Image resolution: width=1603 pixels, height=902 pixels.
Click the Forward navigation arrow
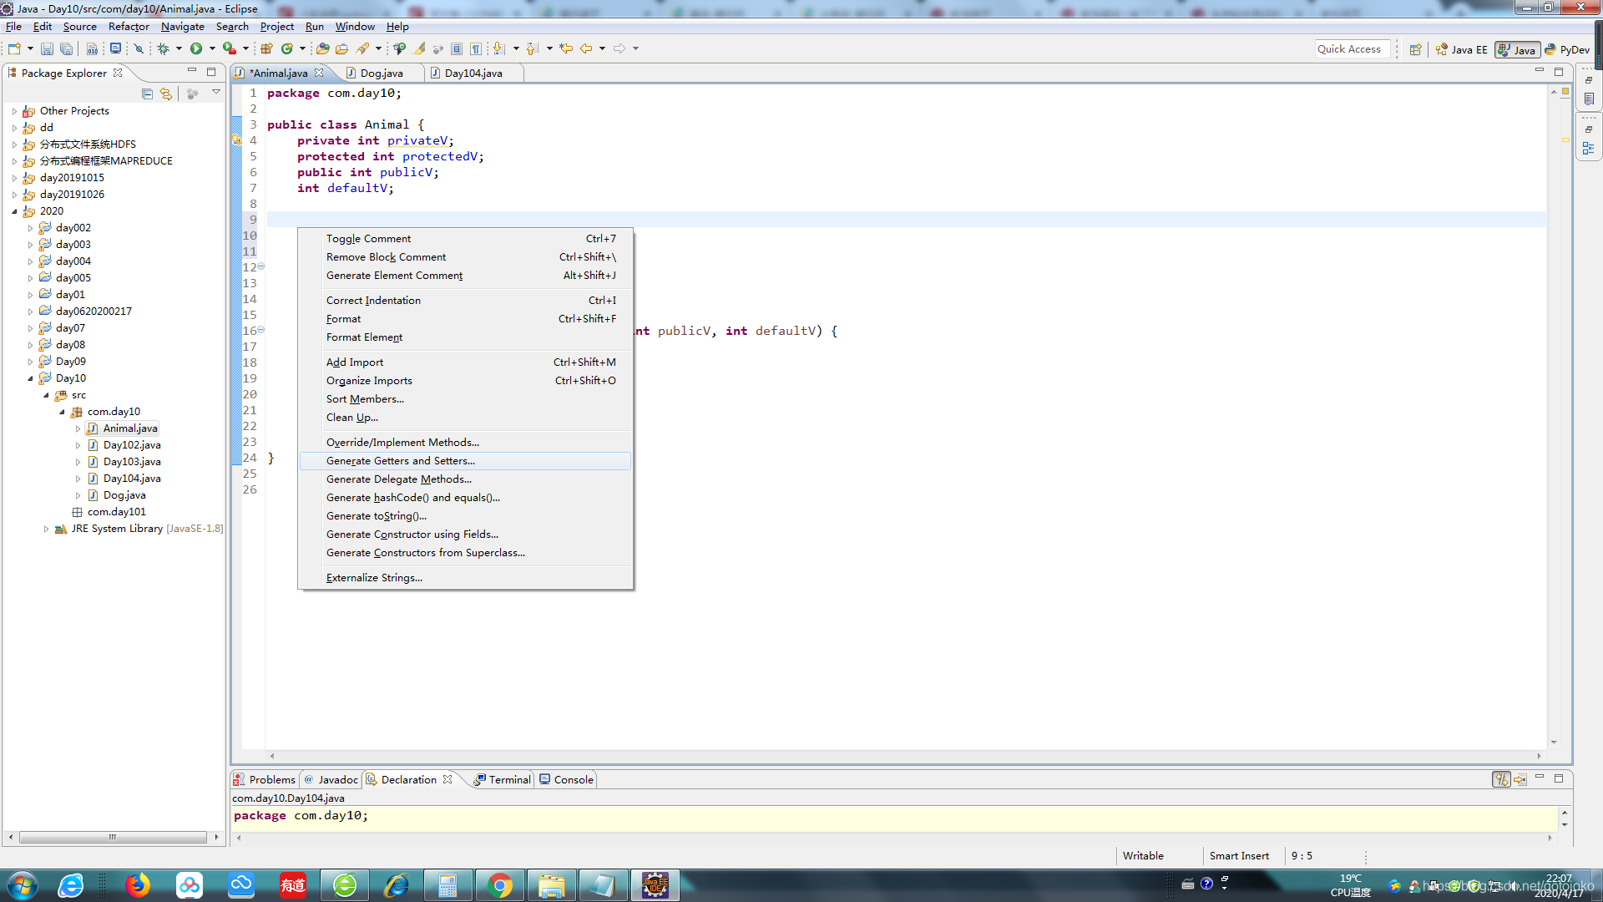619,48
